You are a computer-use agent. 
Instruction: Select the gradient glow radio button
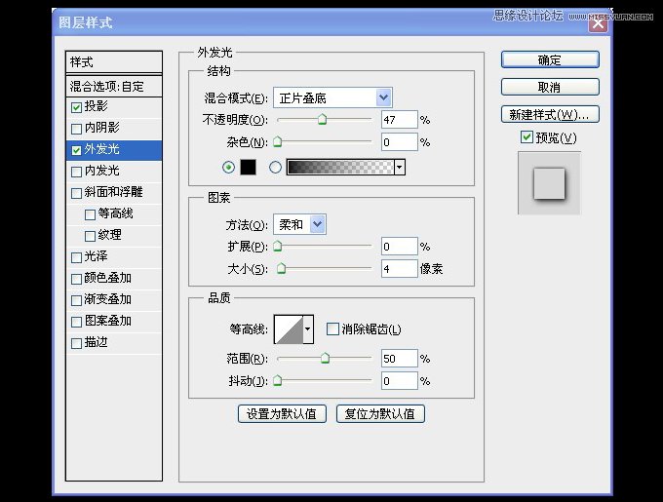[275, 168]
